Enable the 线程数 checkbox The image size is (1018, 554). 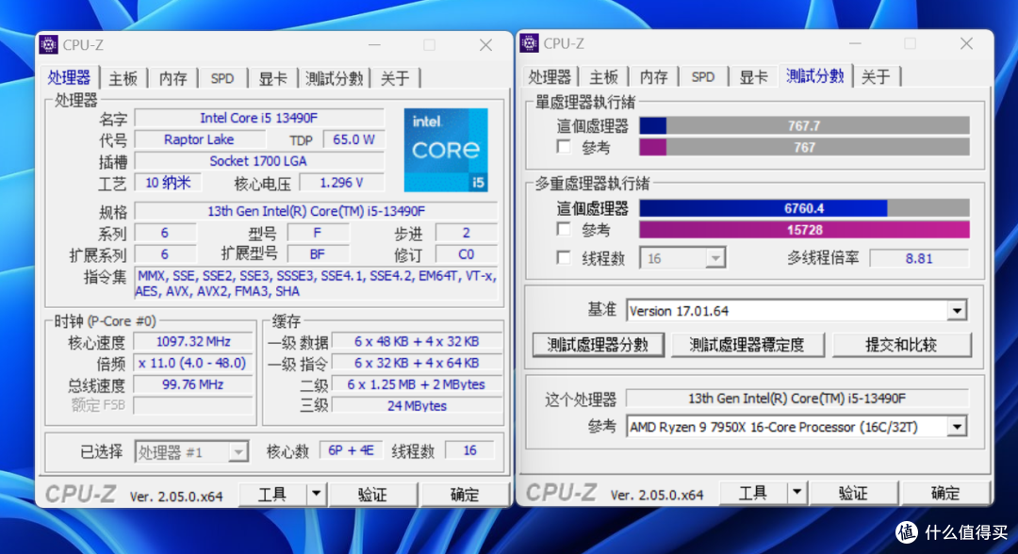pyautogui.click(x=564, y=258)
